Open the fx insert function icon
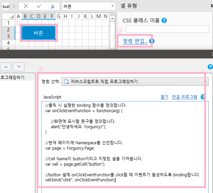The height and width of the screenshot is (193, 213). point(52,6)
